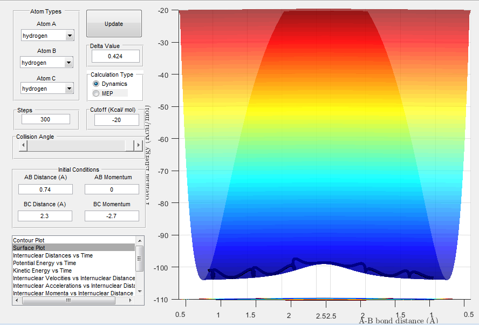Click the AB Momentum input field

(x=112, y=189)
